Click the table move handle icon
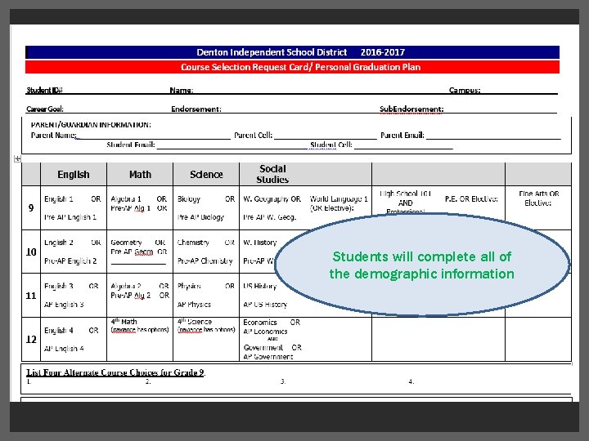This screenshot has width=589, height=441. pyautogui.click(x=17, y=159)
